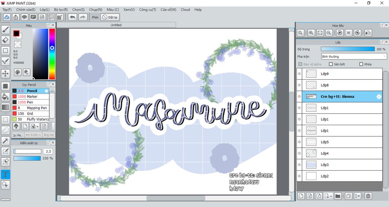This screenshot has width=389, height=207.
Task: Click the speech bubble icon in toolbar
Action: tap(24, 17)
